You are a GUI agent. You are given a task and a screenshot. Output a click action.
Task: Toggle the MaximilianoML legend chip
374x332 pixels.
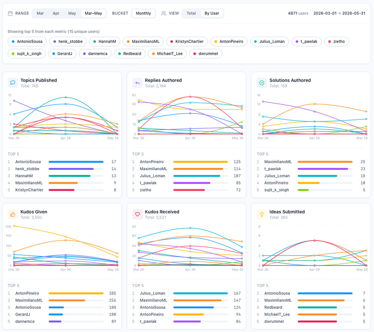point(143,42)
